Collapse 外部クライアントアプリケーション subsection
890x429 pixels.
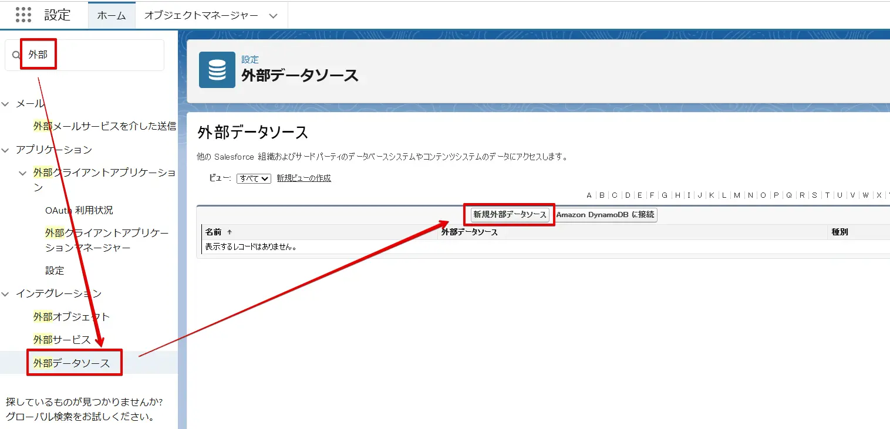pos(21,173)
